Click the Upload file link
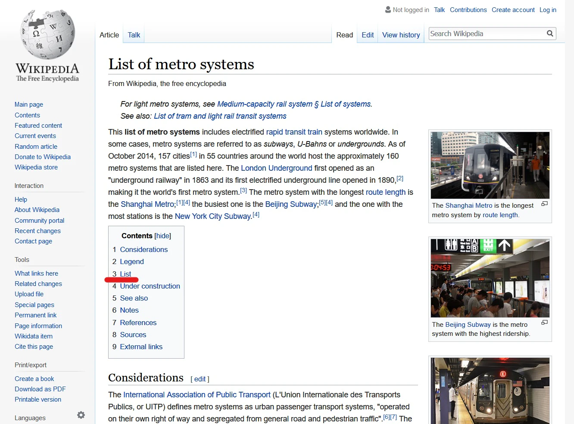This screenshot has width=574, height=424. [x=29, y=294]
